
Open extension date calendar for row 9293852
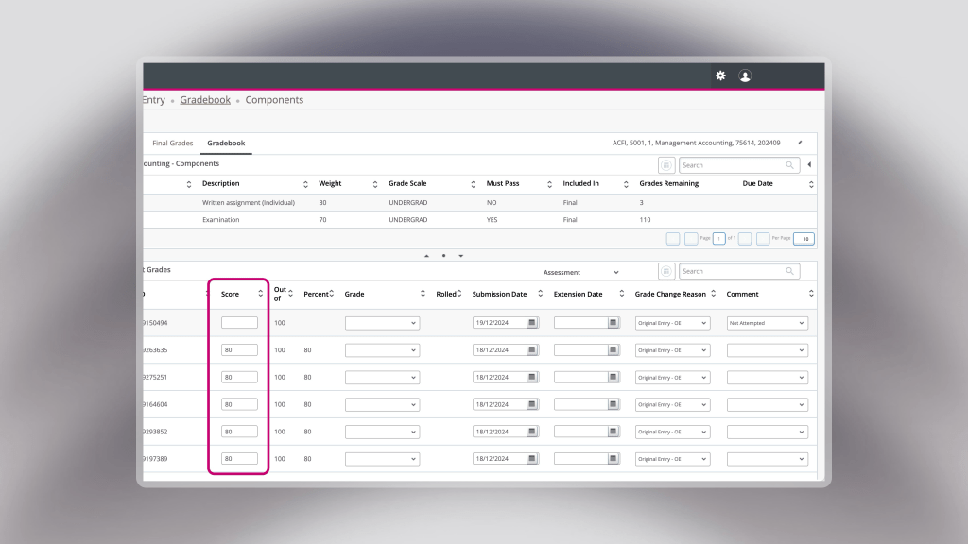coord(613,431)
